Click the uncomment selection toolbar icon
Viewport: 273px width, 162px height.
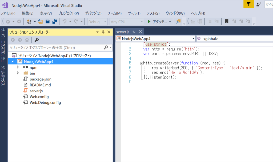pos(216,21)
